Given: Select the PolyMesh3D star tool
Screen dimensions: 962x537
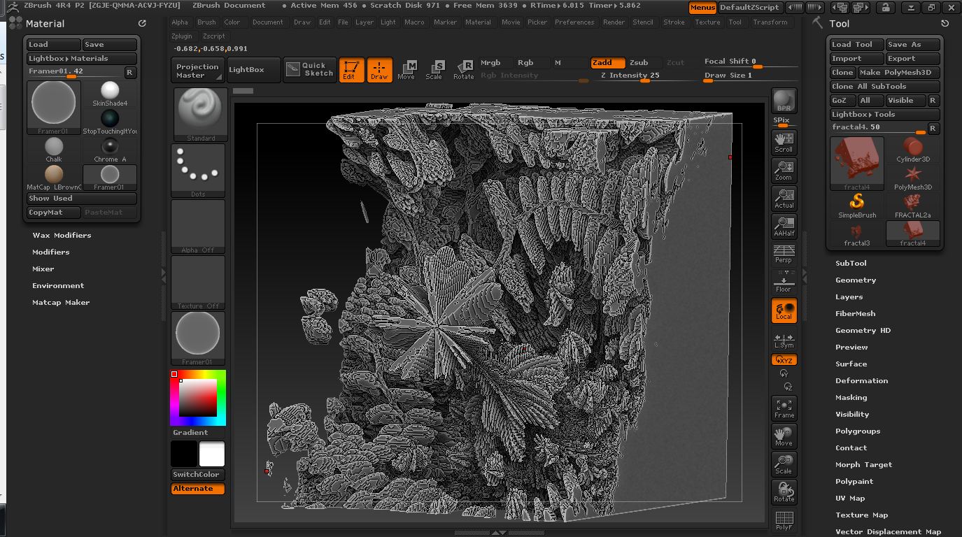Looking at the screenshot, I should point(913,178).
